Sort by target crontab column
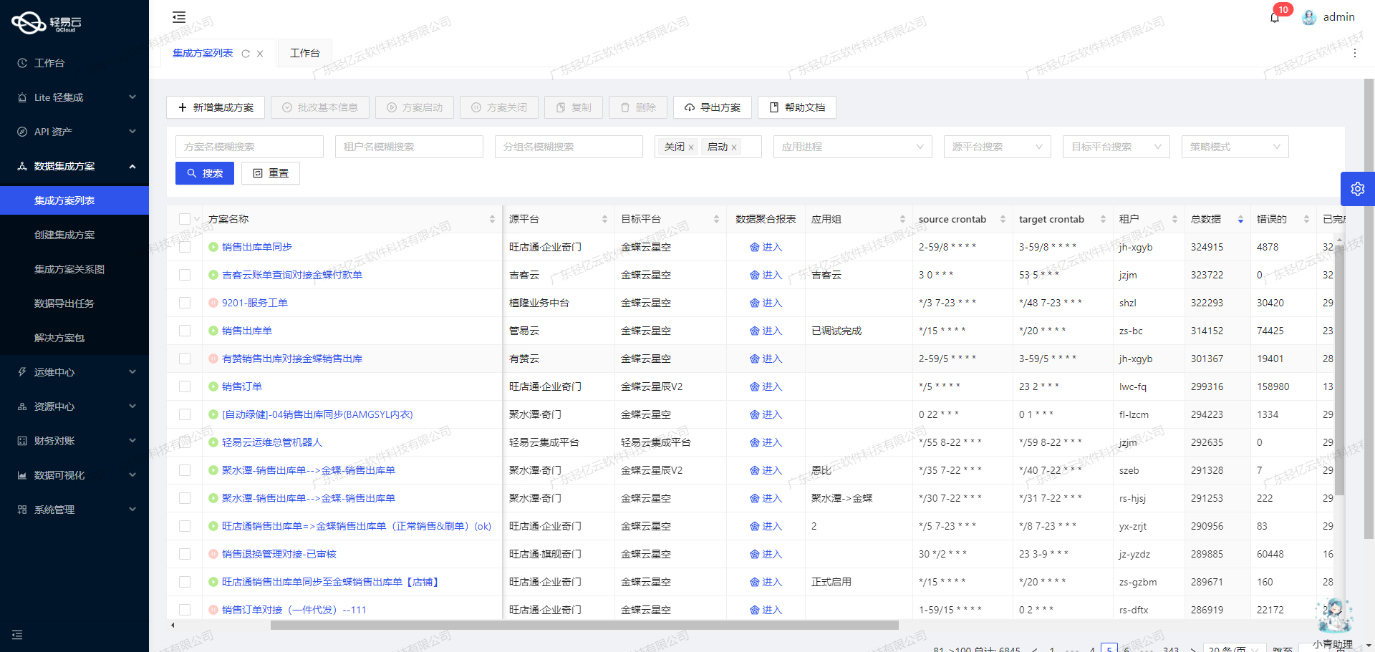The width and height of the screenshot is (1375, 652). [1103, 219]
